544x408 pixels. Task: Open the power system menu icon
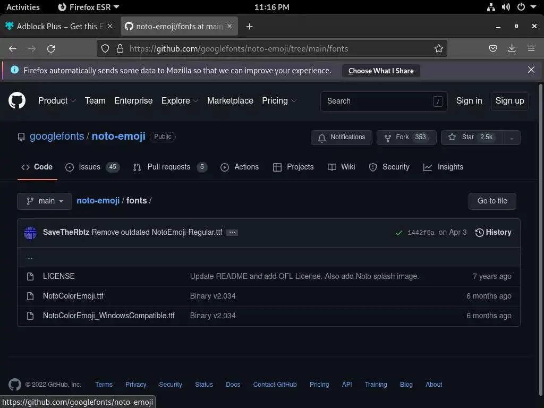click(x=521, y=7)
